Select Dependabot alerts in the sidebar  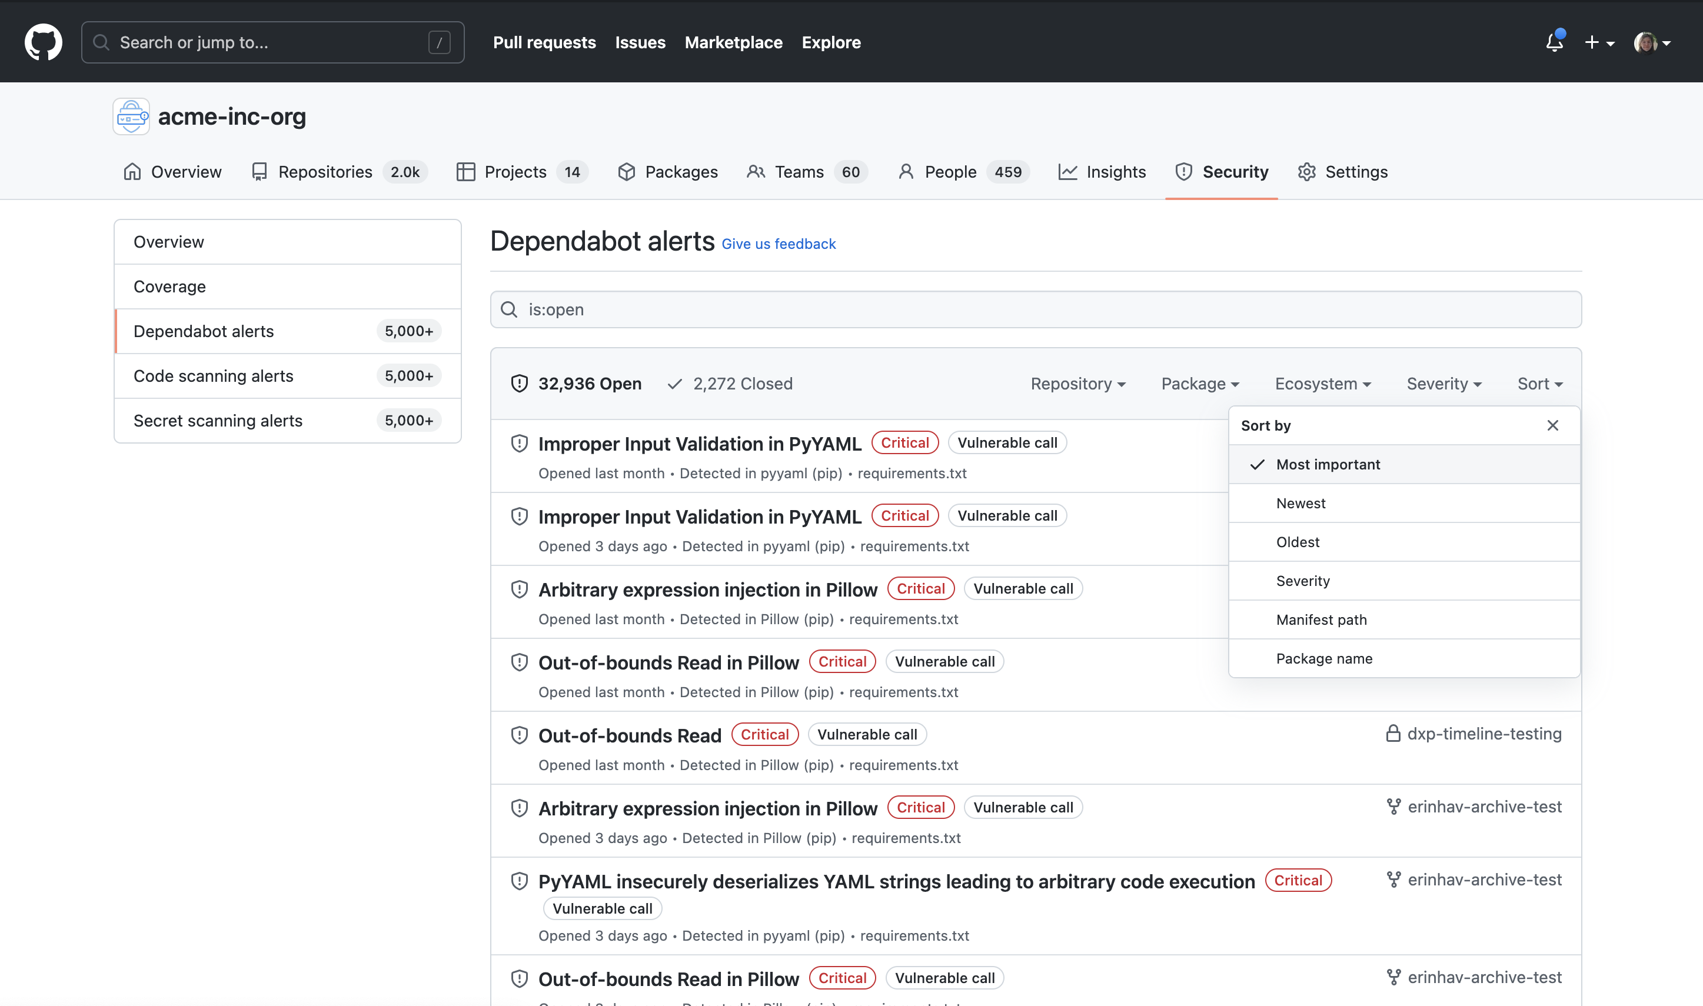click(287, 331)
